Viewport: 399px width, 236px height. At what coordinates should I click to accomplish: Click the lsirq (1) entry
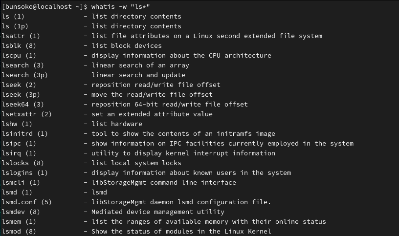(x=19, y=153)
